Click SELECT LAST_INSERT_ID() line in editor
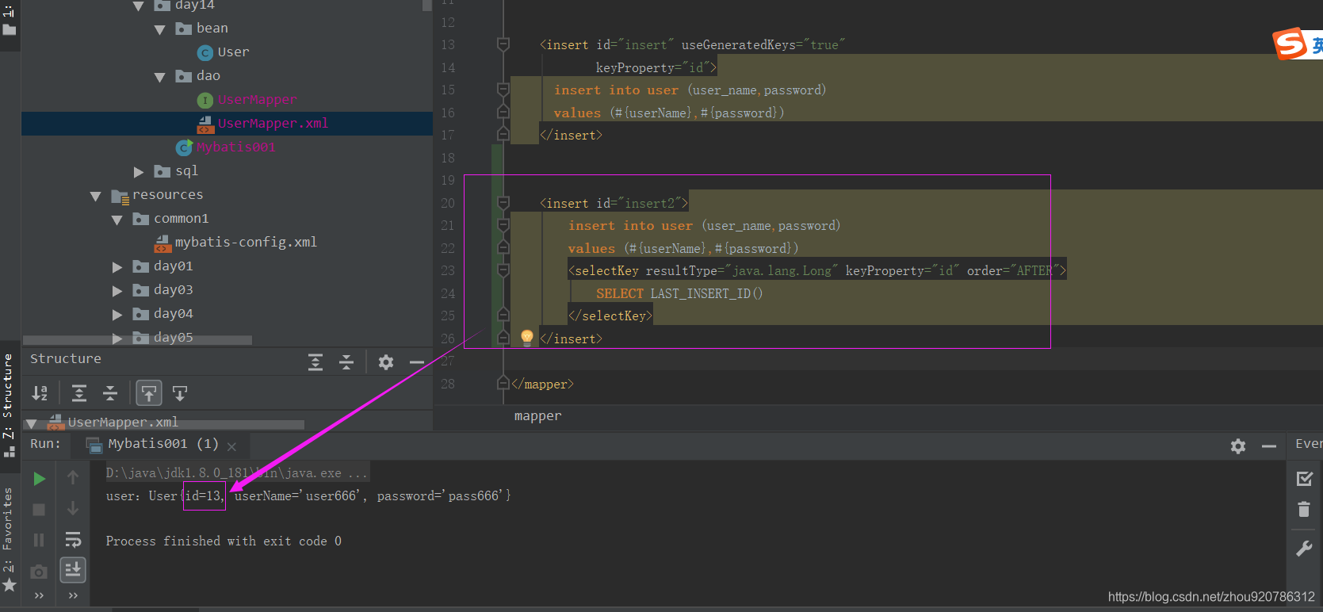The image size is (1323, 612). [x=679, y=293]
